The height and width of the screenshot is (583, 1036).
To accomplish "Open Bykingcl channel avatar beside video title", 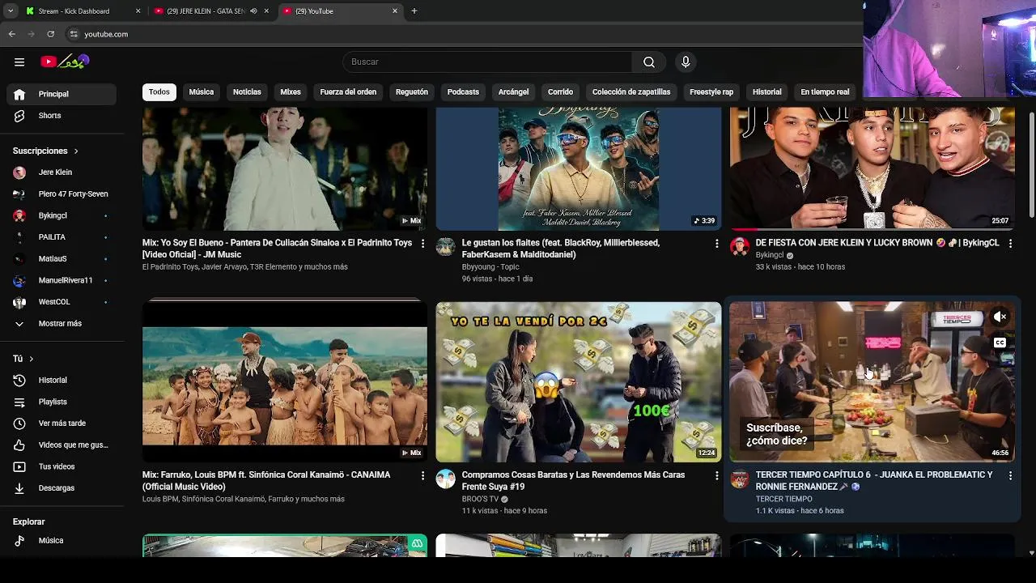I will (x=740, y=247).
